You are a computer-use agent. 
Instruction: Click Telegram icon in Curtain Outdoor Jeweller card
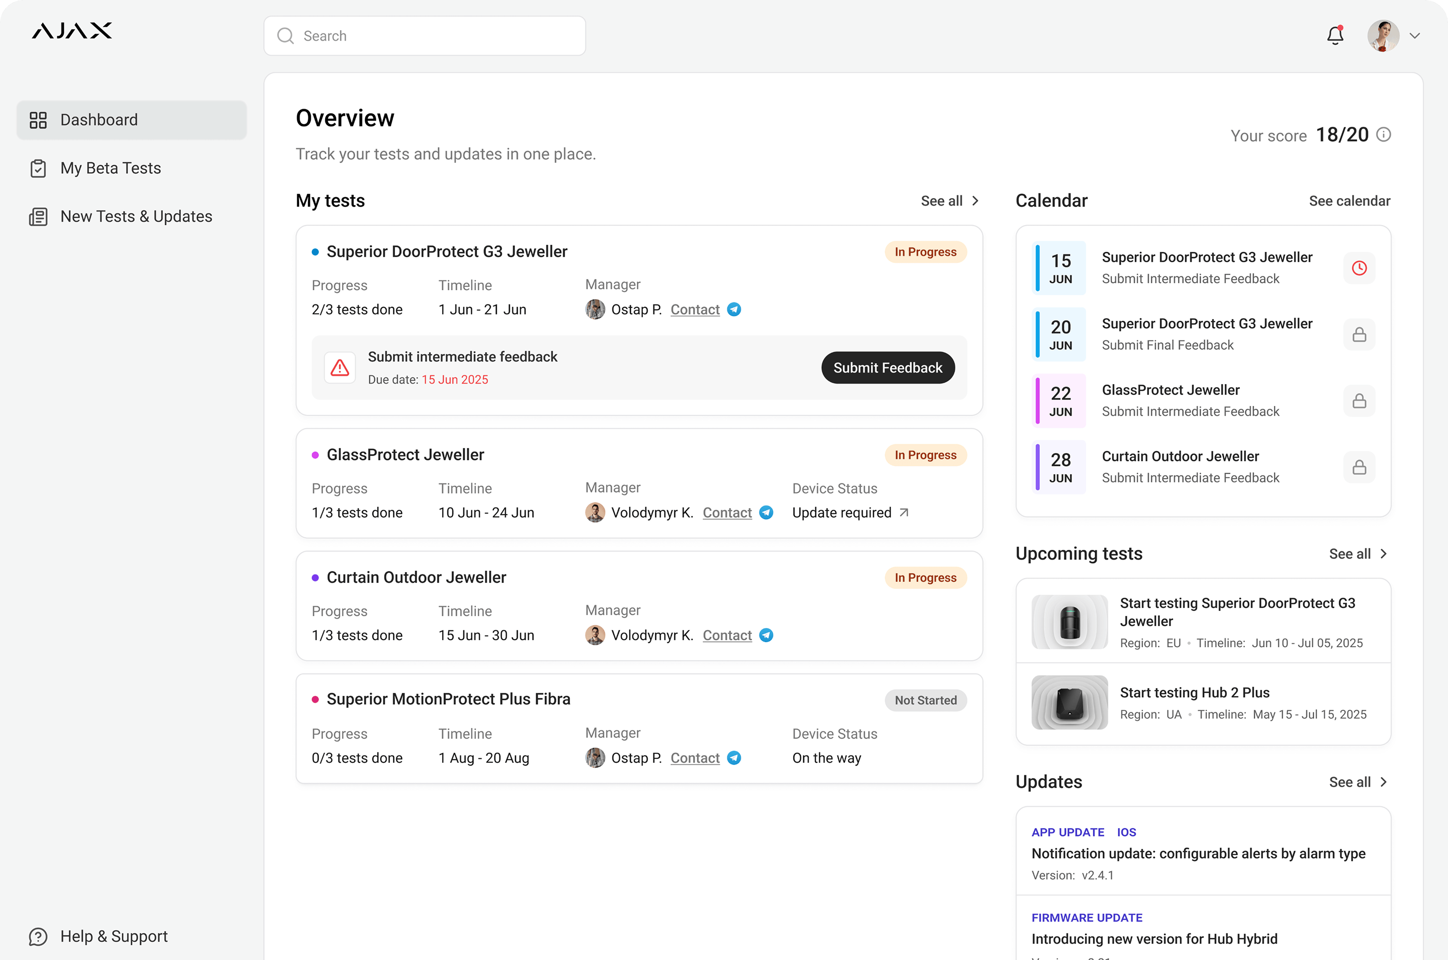click(x=766, y=635)
